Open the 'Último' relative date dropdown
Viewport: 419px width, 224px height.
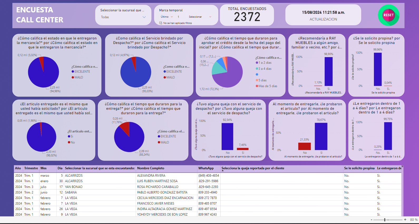(167, 17)
